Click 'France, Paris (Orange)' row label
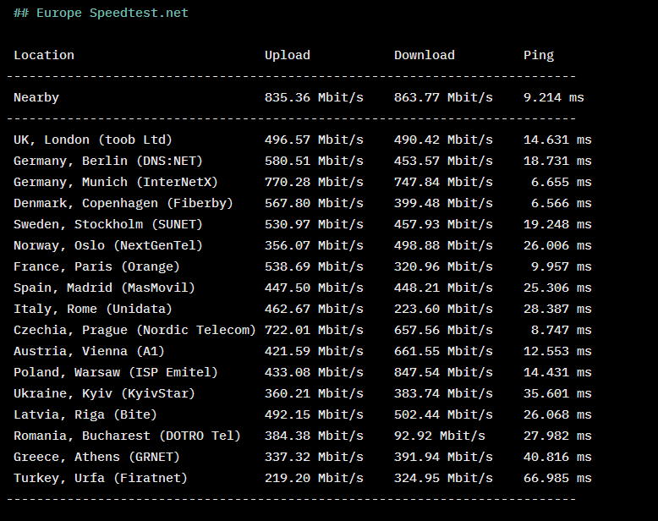Viewport: 658px width, 521px height. coord(97,266)
